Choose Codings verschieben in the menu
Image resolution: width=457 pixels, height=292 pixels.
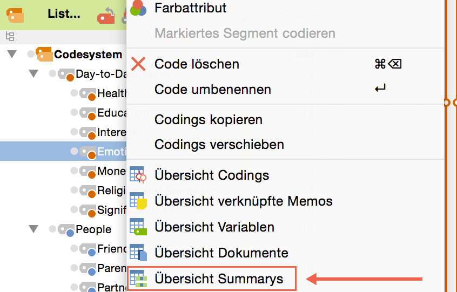219,145
